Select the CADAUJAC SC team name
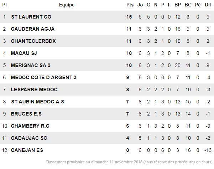This screenshot has height=169, width=214. 29,138
